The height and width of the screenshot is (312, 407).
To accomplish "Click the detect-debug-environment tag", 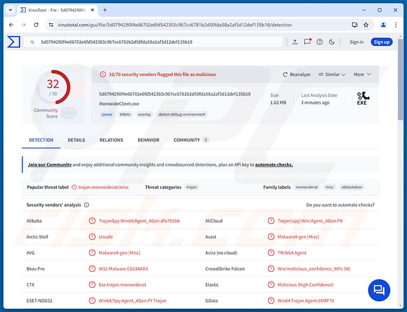I will pyautogui.click(x=182, y=114).
